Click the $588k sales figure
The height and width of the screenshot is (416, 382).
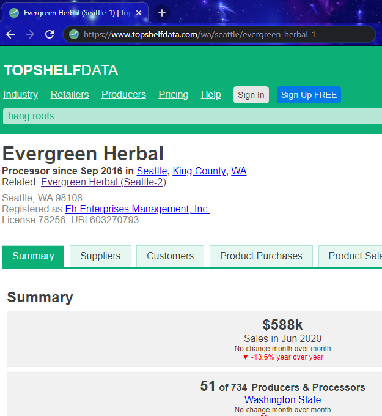(x=282, y=325)
